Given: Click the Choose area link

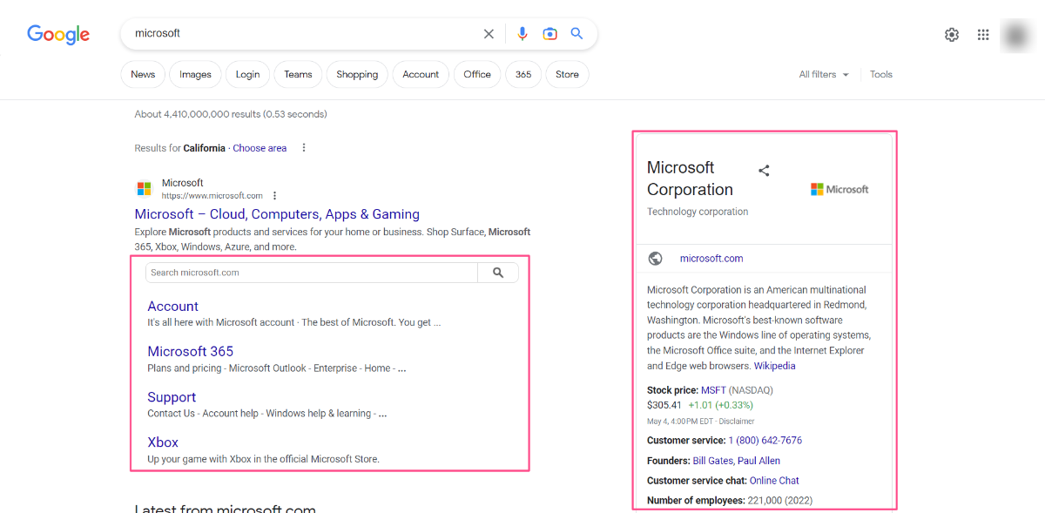Looking at the screenshot, I should point(260,148).
